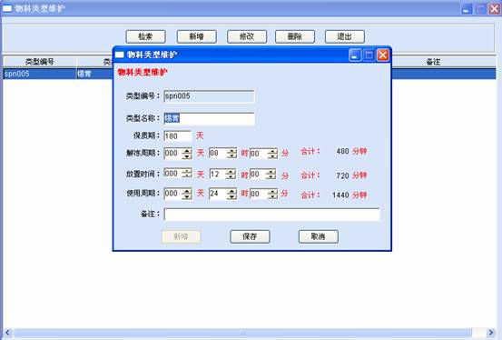Screen dimensions: 502x340
Task: Decrease 放置时间 minutes spinner down arrow
Action: (x=271, y=176)
